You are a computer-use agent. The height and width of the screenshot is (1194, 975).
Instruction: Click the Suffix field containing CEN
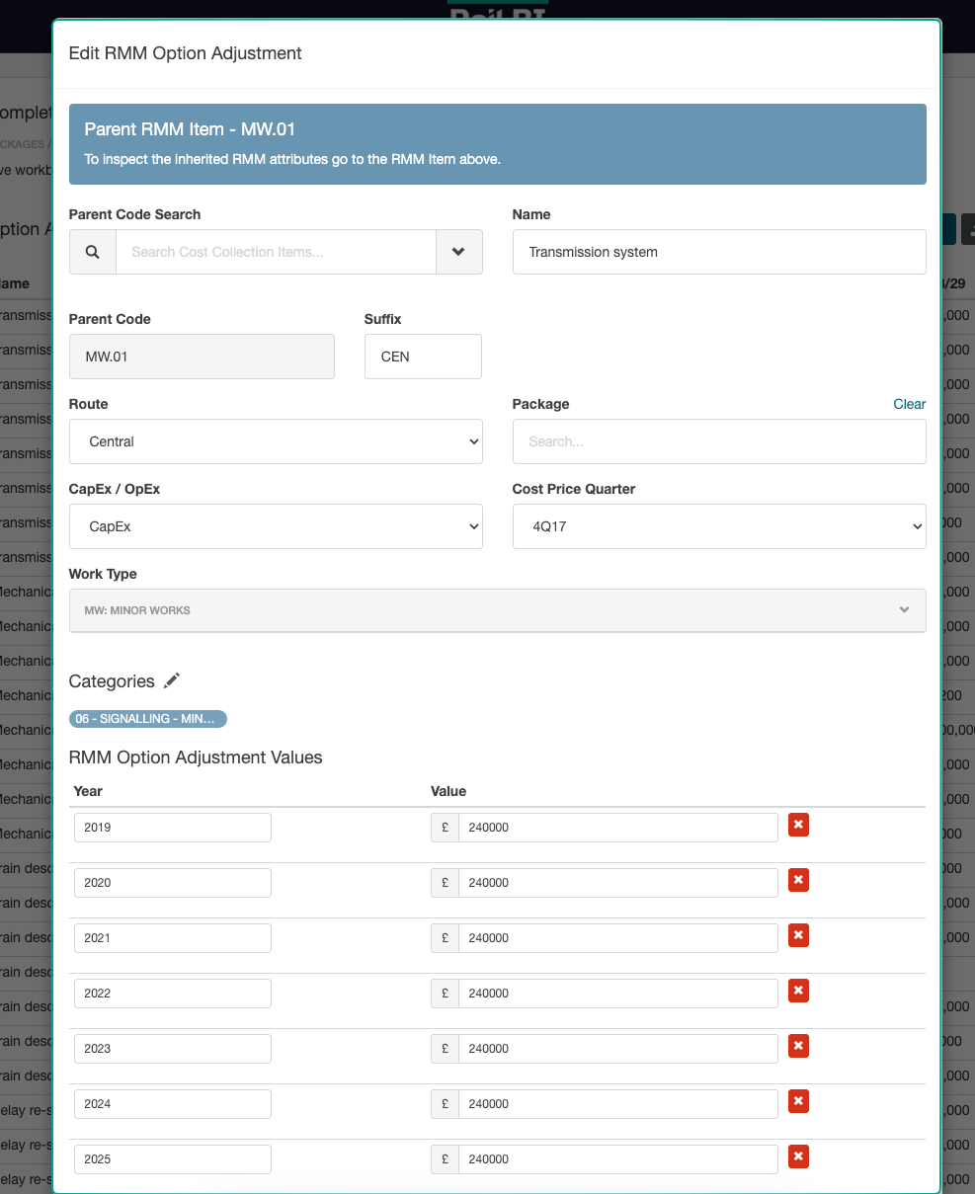click(423, 357)
